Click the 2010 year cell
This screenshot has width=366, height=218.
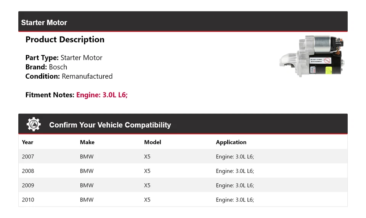(28, 200)
